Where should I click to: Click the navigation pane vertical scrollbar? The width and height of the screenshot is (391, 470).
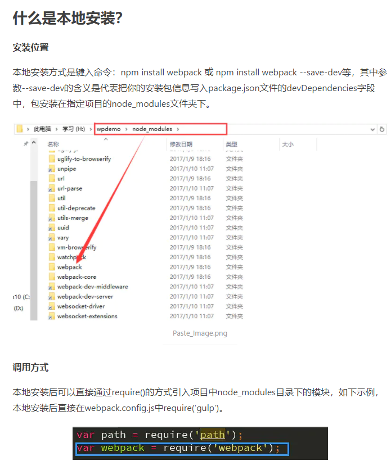pyautogui.click(x=34, y=250)
